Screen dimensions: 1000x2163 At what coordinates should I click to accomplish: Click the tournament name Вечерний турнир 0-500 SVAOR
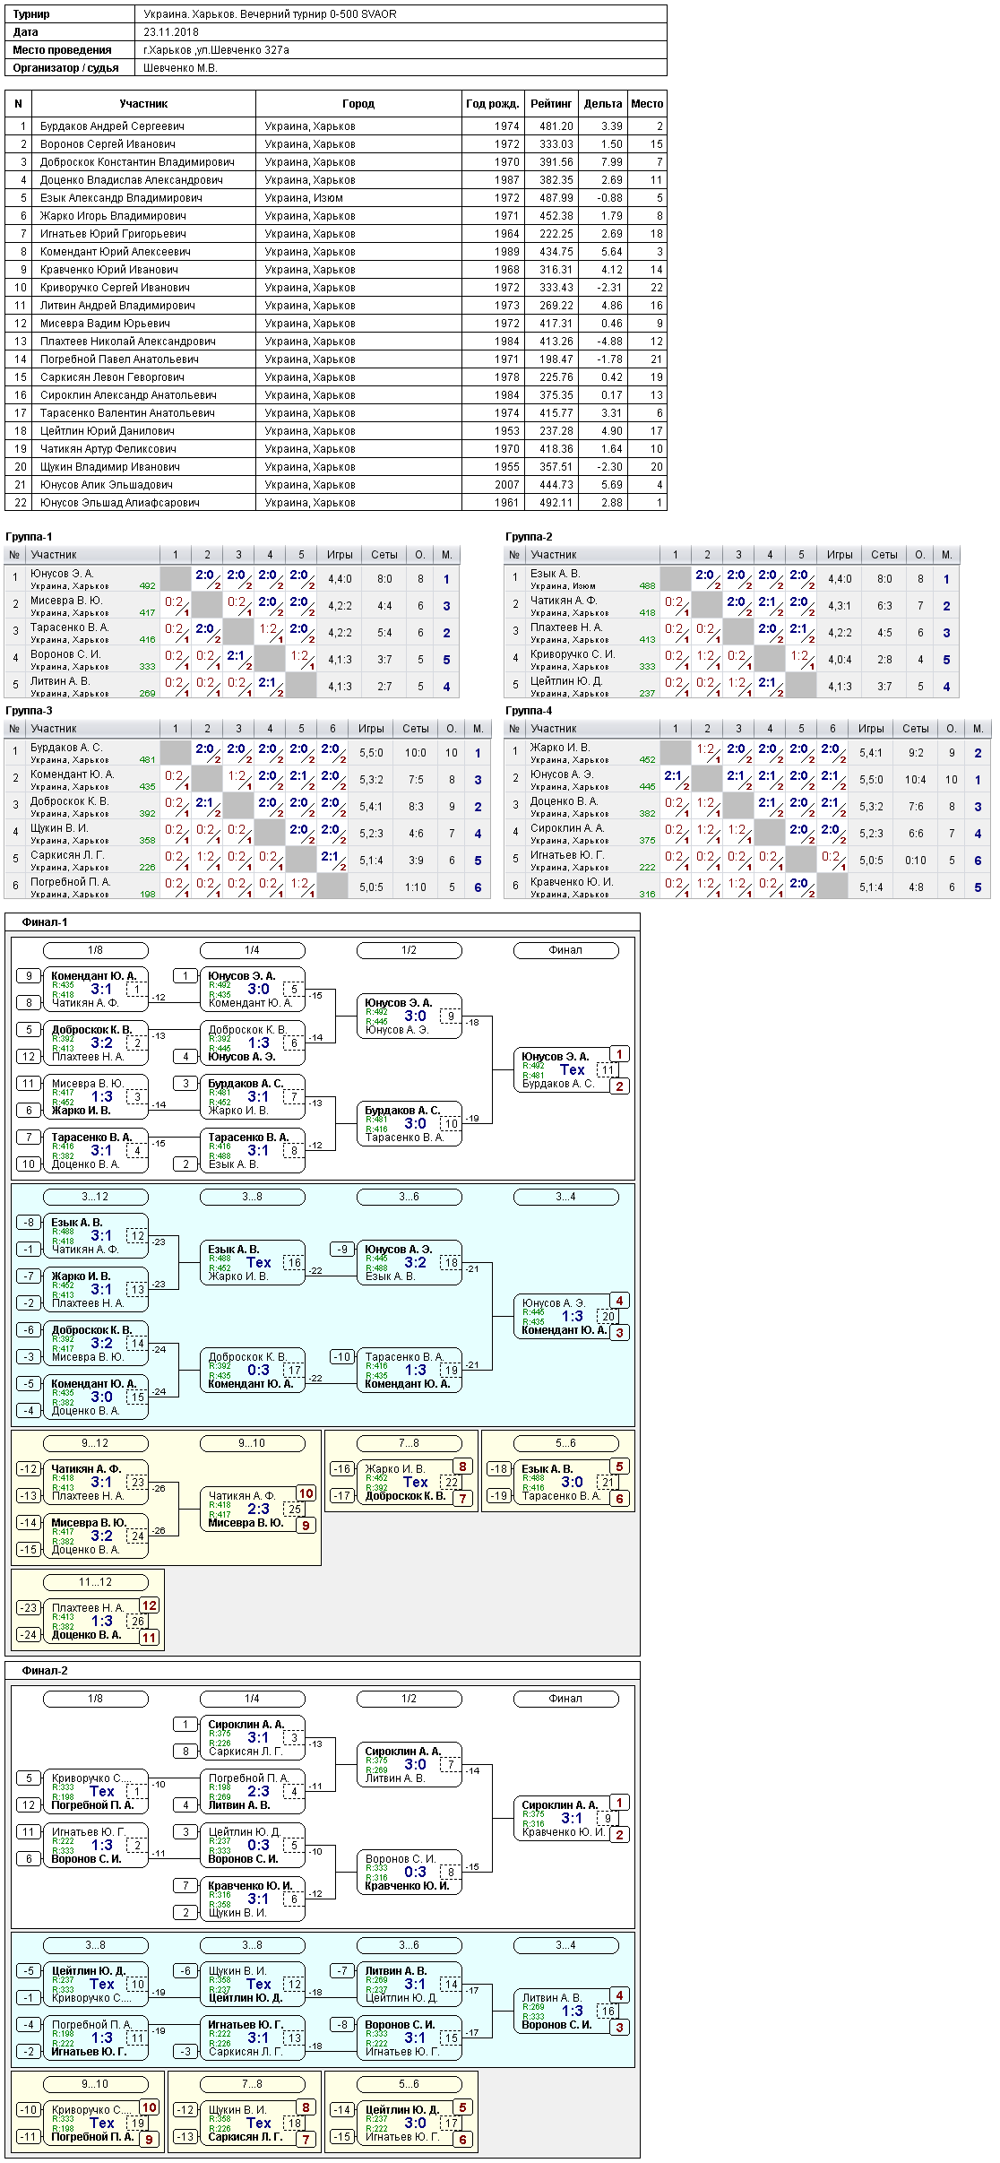click(x=318, y=14)
